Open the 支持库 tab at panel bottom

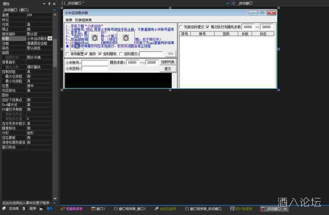pos(11,209)
